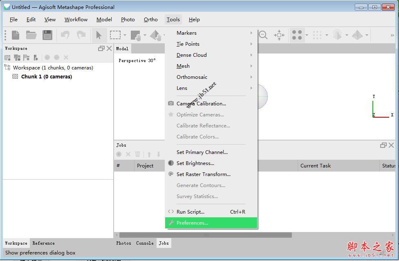This screenshot has height=261, width=399.
Task: Choose Run Script from Tools menu
Action: click(x=211, y=212)
